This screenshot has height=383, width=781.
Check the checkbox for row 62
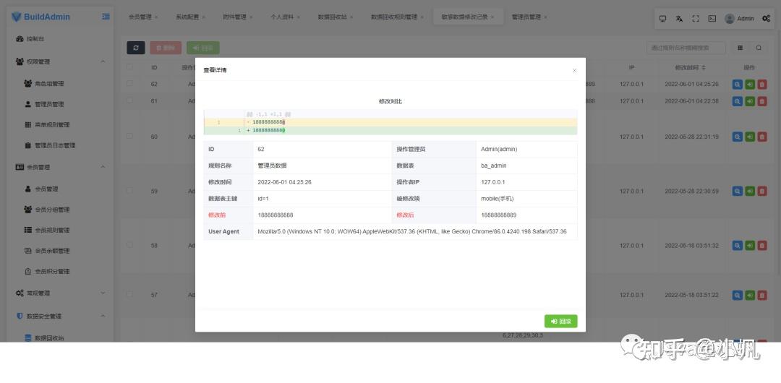tap(129, 84)
